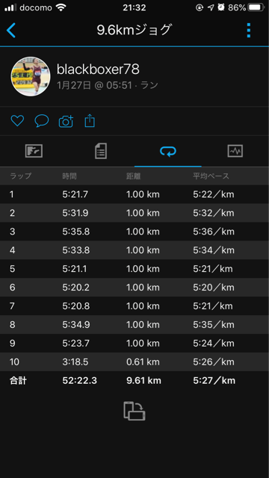269x478 pixels.
Task: Open the blackboxer78 username link
Action: click(x=98, y=69)
